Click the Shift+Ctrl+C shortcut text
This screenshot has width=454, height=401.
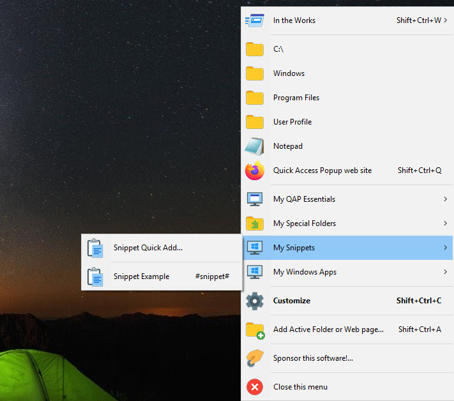(x=419, y=301)
